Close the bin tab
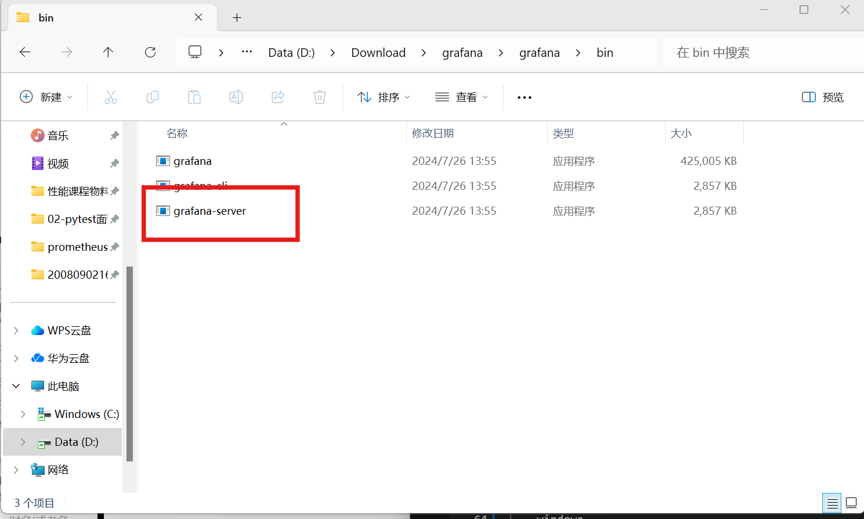The height and width of the screenshot is (519, 864). (198, 17)
